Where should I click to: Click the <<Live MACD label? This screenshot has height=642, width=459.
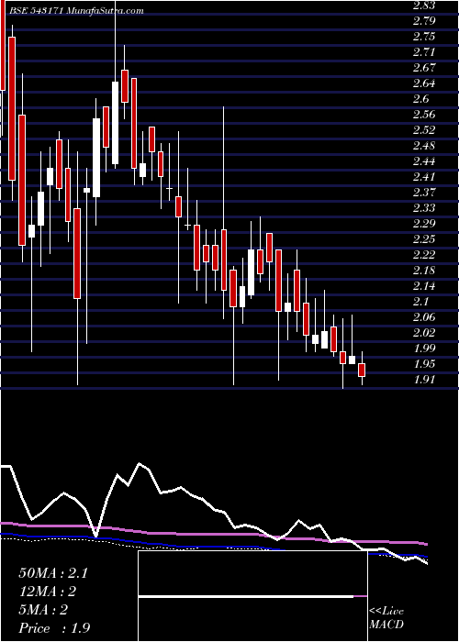coord(386,618)
